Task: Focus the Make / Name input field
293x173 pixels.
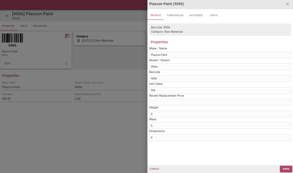Action: point(220,55)
